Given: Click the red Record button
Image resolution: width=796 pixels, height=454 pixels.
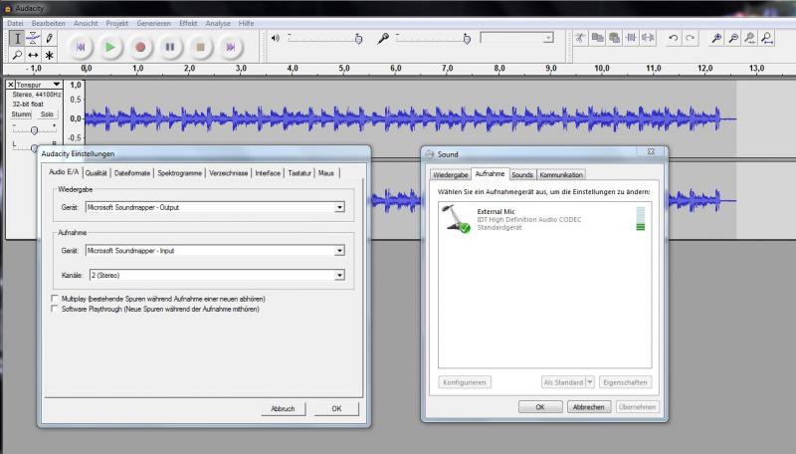Looking at the screenshot, I should point(140,46).
